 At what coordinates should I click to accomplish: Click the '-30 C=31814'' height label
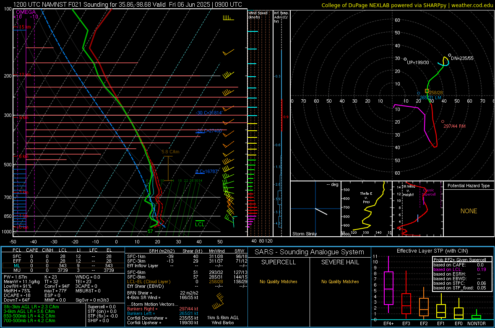tap(209, 113)
